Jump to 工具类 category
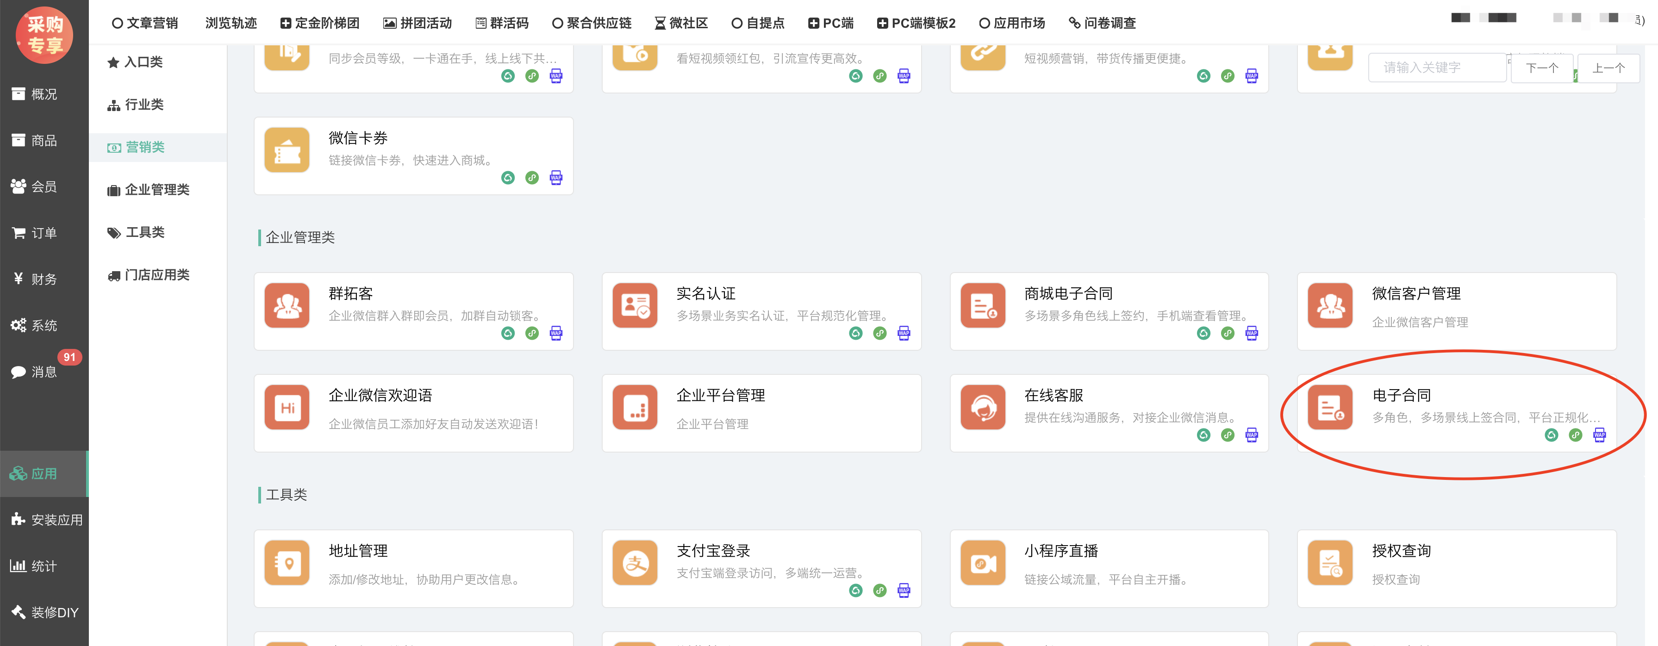 [x=145, y=232]
